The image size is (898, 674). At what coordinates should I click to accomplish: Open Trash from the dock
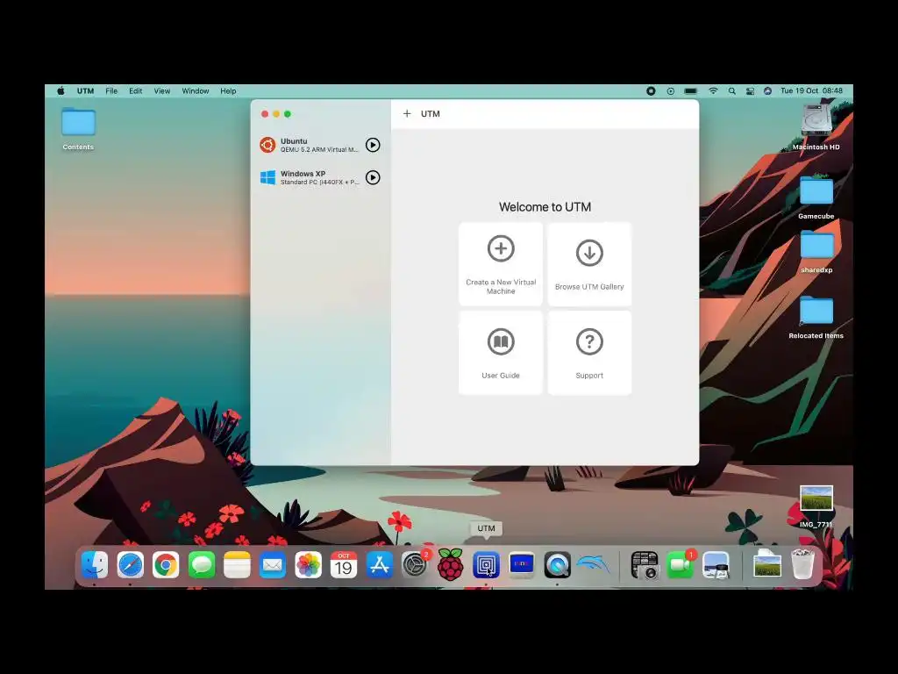point(802,564)
